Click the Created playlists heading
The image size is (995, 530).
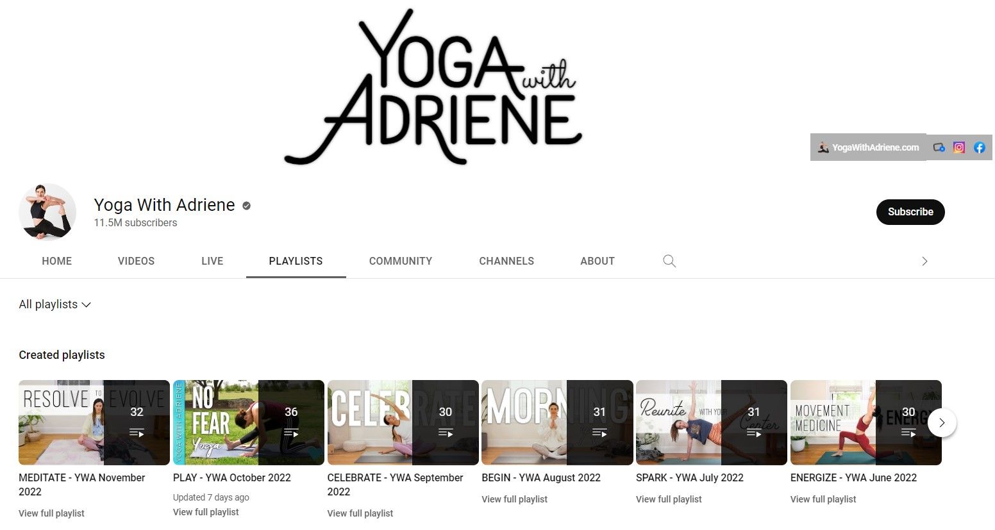pos(62,355)
